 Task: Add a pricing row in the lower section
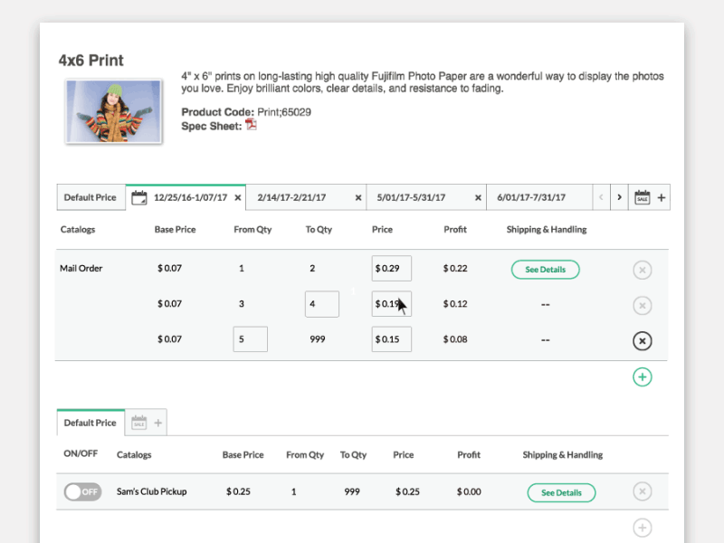coord(642,527)
